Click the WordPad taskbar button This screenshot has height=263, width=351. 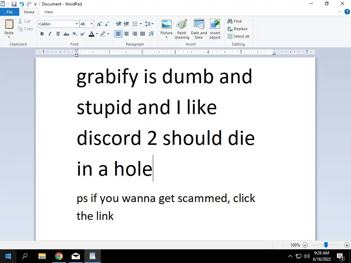tap(93, 256)
